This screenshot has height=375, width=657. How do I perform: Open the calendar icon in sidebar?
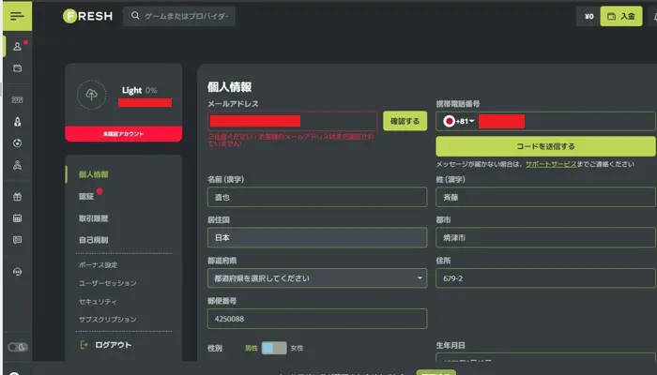(x=17, y=218)
